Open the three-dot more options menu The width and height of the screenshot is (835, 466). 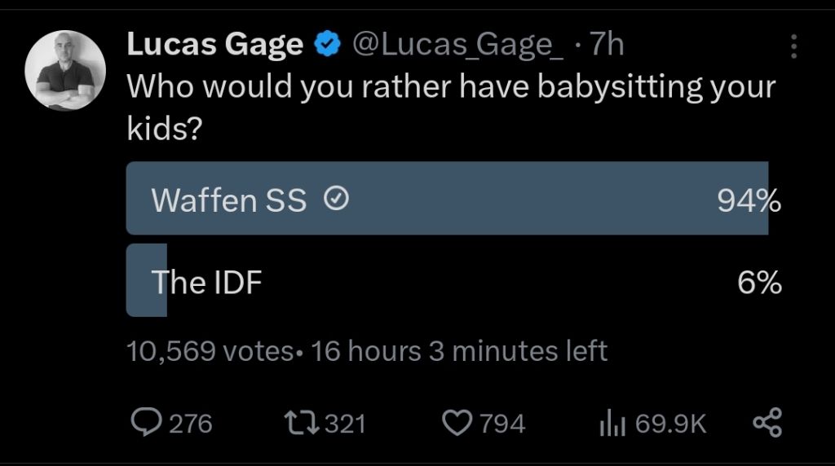[x=793, y=47]
